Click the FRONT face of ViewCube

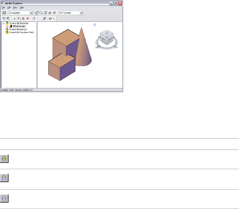click(x=110, y=39)
